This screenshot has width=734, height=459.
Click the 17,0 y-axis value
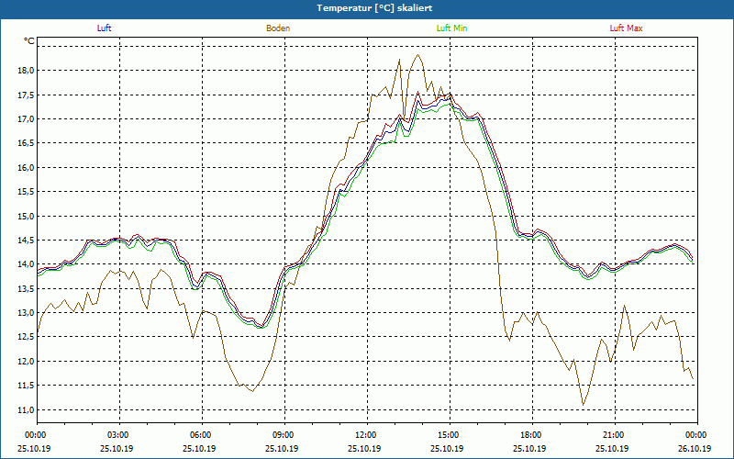click(x=27, y=119)
